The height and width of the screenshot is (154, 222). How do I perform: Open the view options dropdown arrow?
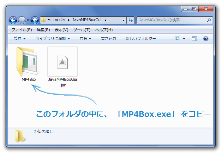(184, 39)
